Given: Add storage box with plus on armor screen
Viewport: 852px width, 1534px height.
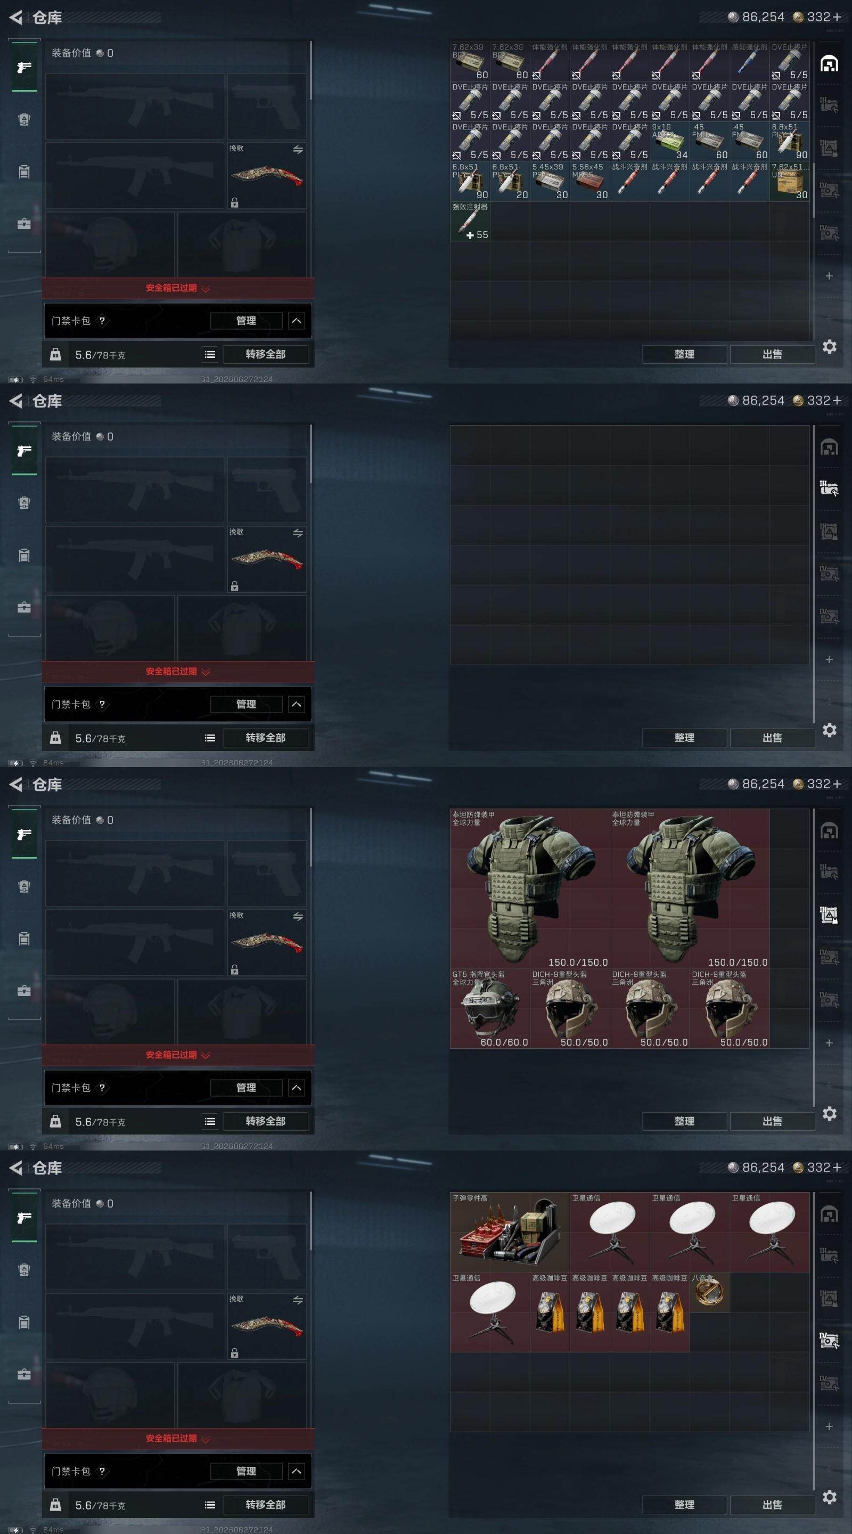Looking at the screenshot, I should click(x=829, y=1043).
